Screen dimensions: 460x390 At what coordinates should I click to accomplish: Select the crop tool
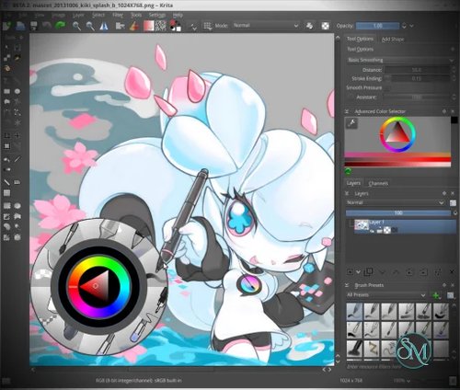click(x=6, y=135)
